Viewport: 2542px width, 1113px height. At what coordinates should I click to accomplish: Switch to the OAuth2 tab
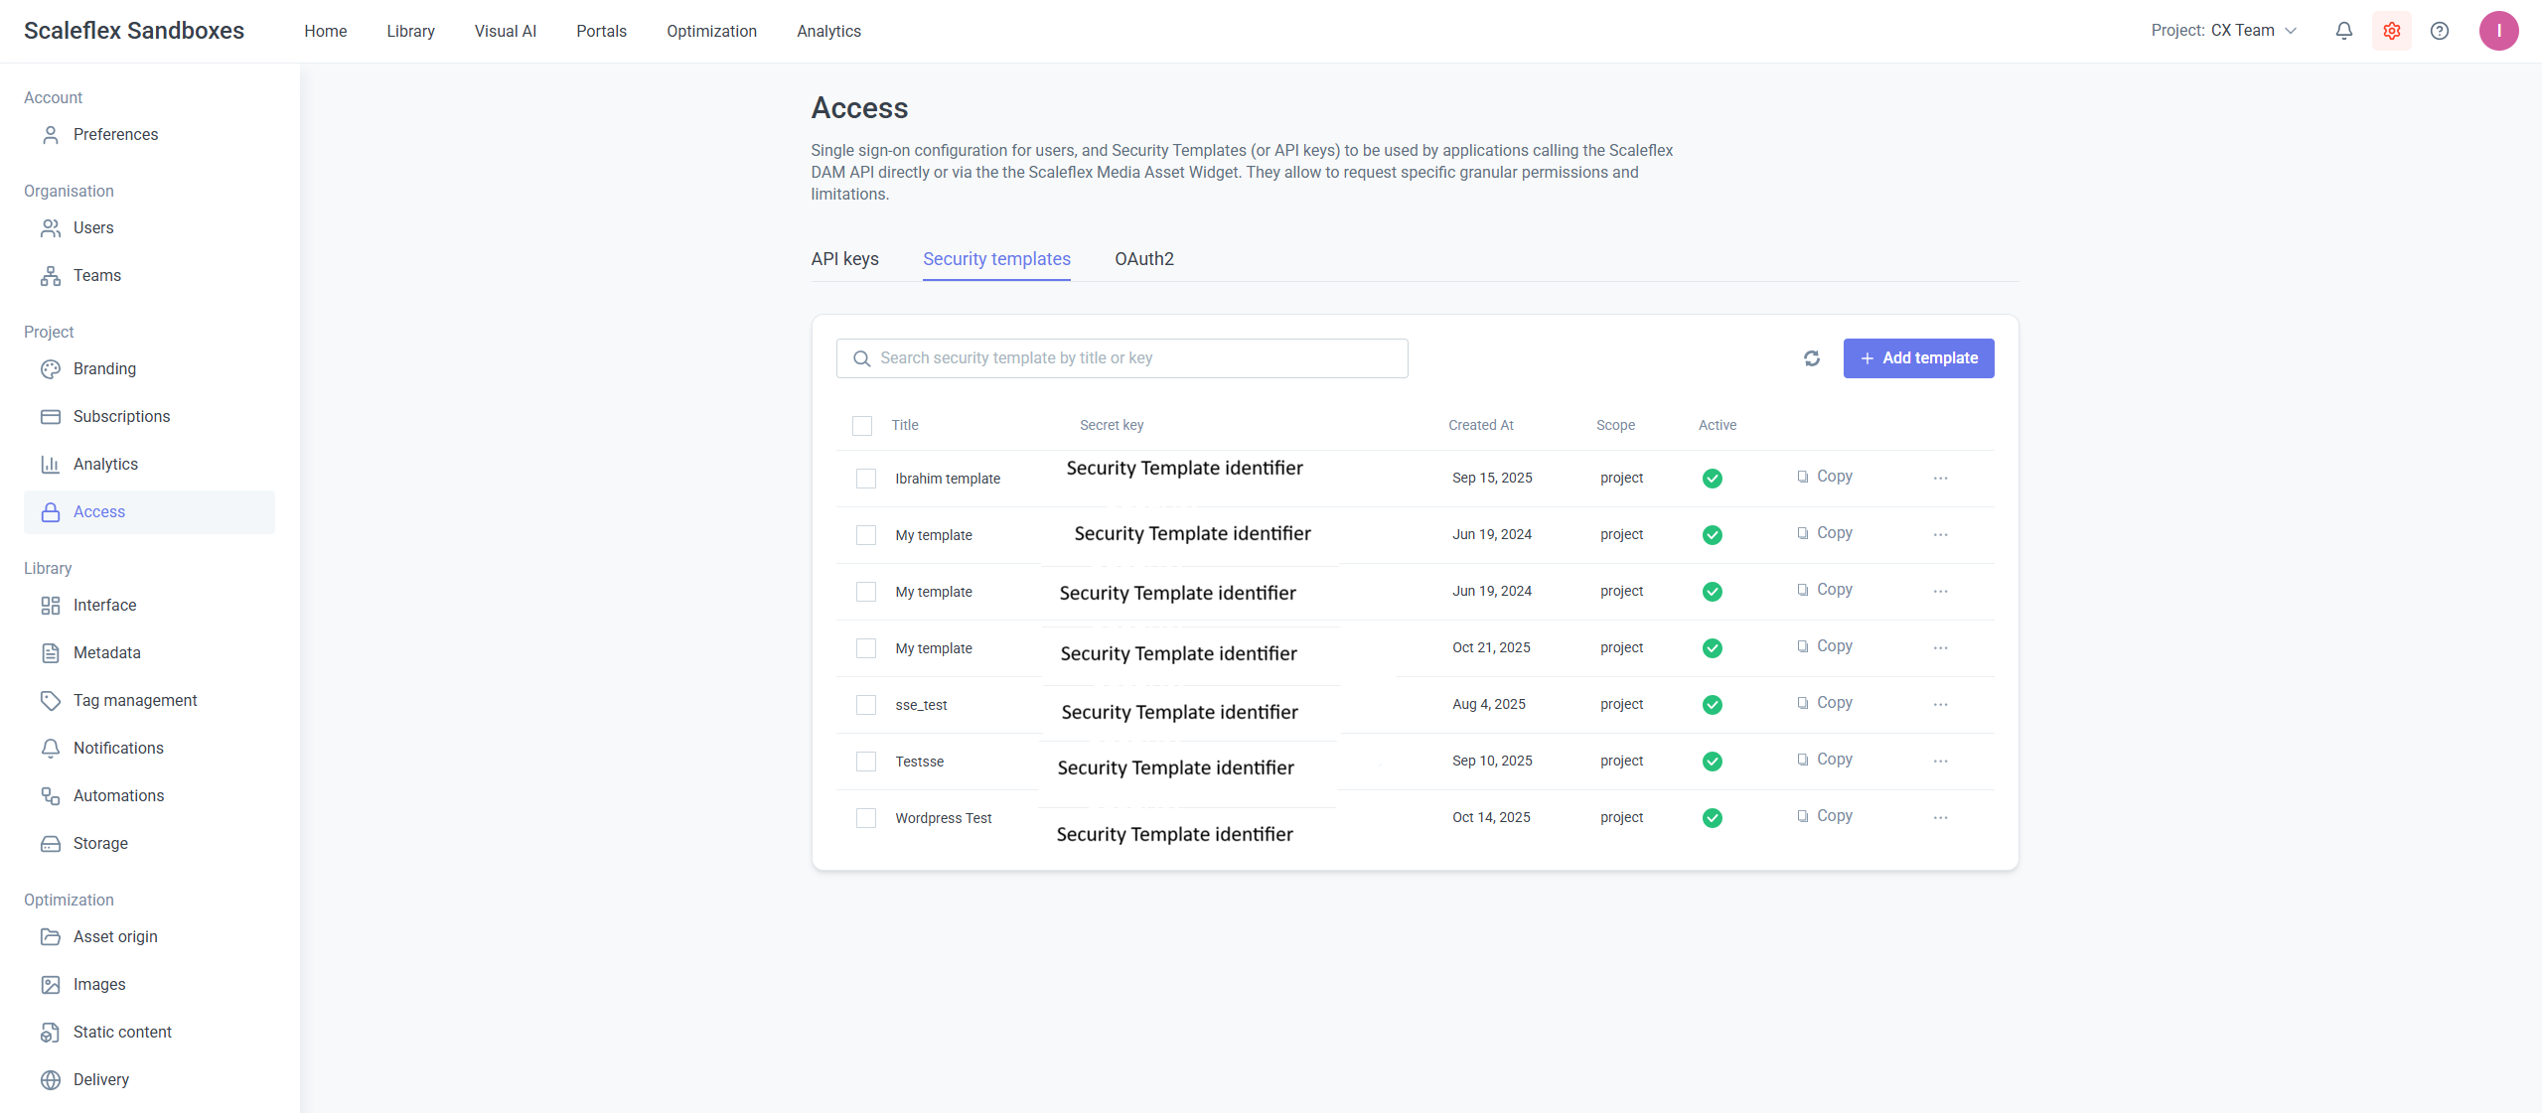pyautogui.click(x=1143, y=259)
